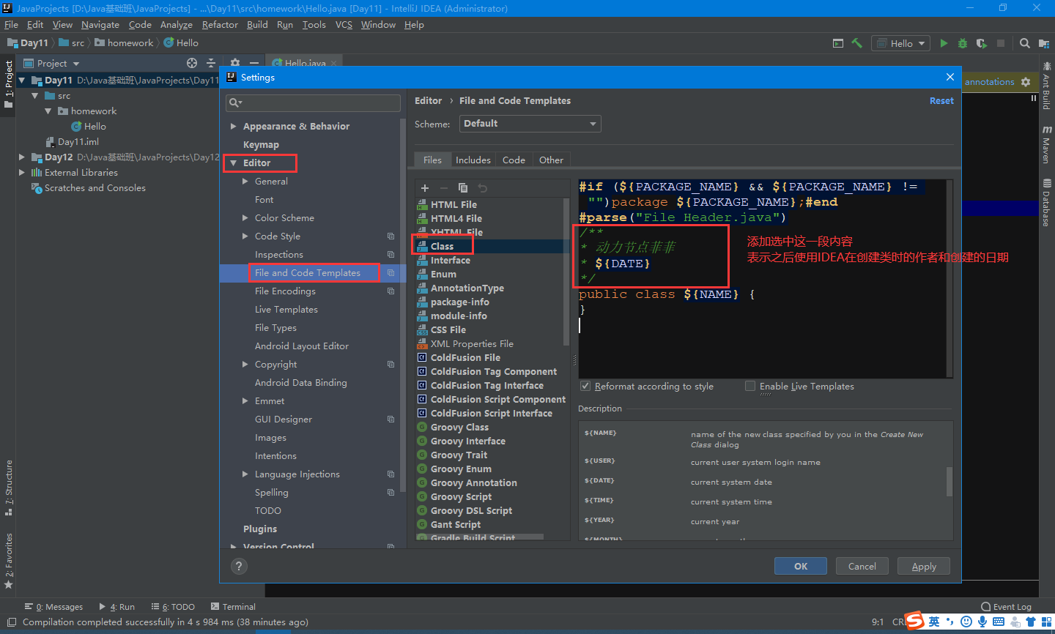1055x634 pixels.
Task: Click the keyboard icon in IME toolbar
Action: 999,622
